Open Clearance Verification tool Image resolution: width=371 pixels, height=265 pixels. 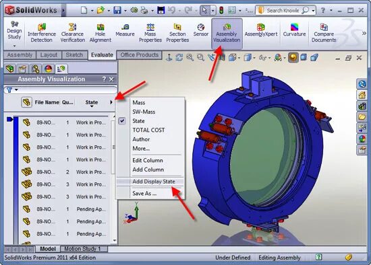[x=72, y=33]
